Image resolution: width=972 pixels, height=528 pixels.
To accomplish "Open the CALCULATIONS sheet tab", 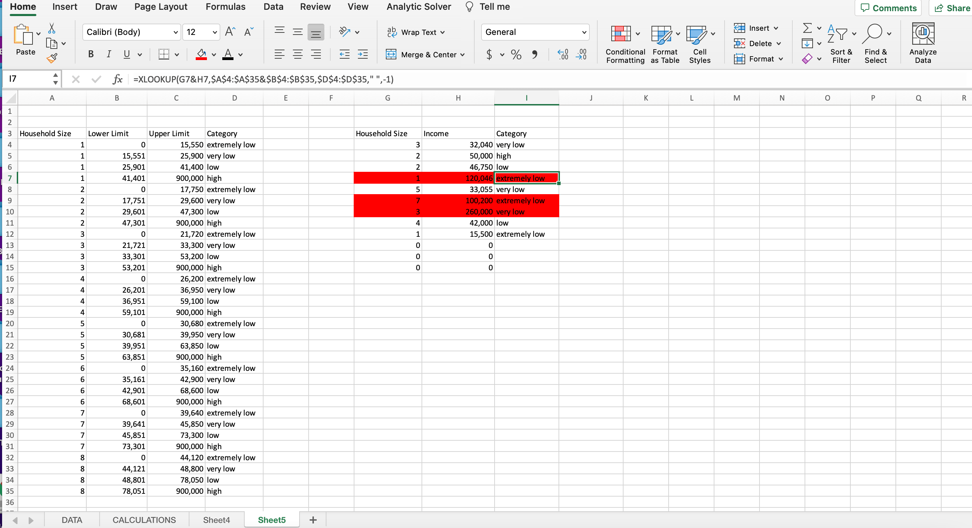I will [x=144, y=520].
